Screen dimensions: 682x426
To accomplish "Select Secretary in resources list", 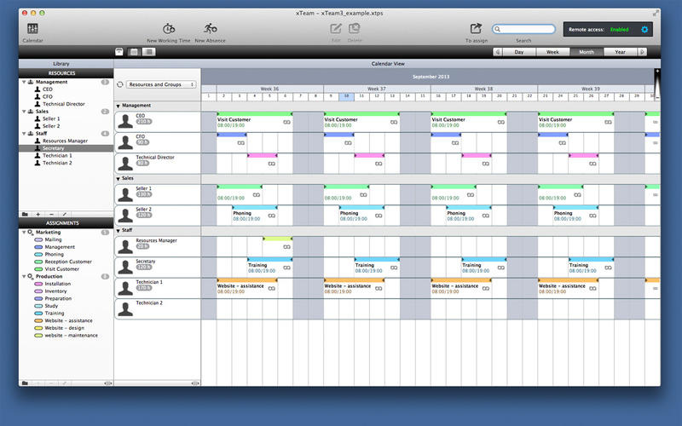I will [66, 148].
